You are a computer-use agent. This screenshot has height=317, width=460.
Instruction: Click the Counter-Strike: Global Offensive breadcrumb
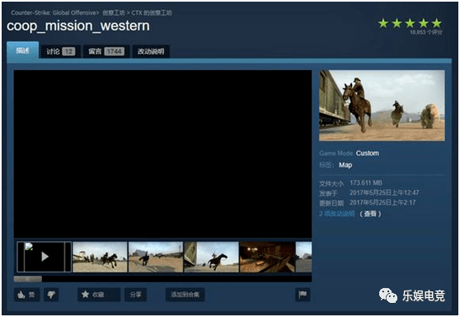pyautogui.click(x=54, y=12)
